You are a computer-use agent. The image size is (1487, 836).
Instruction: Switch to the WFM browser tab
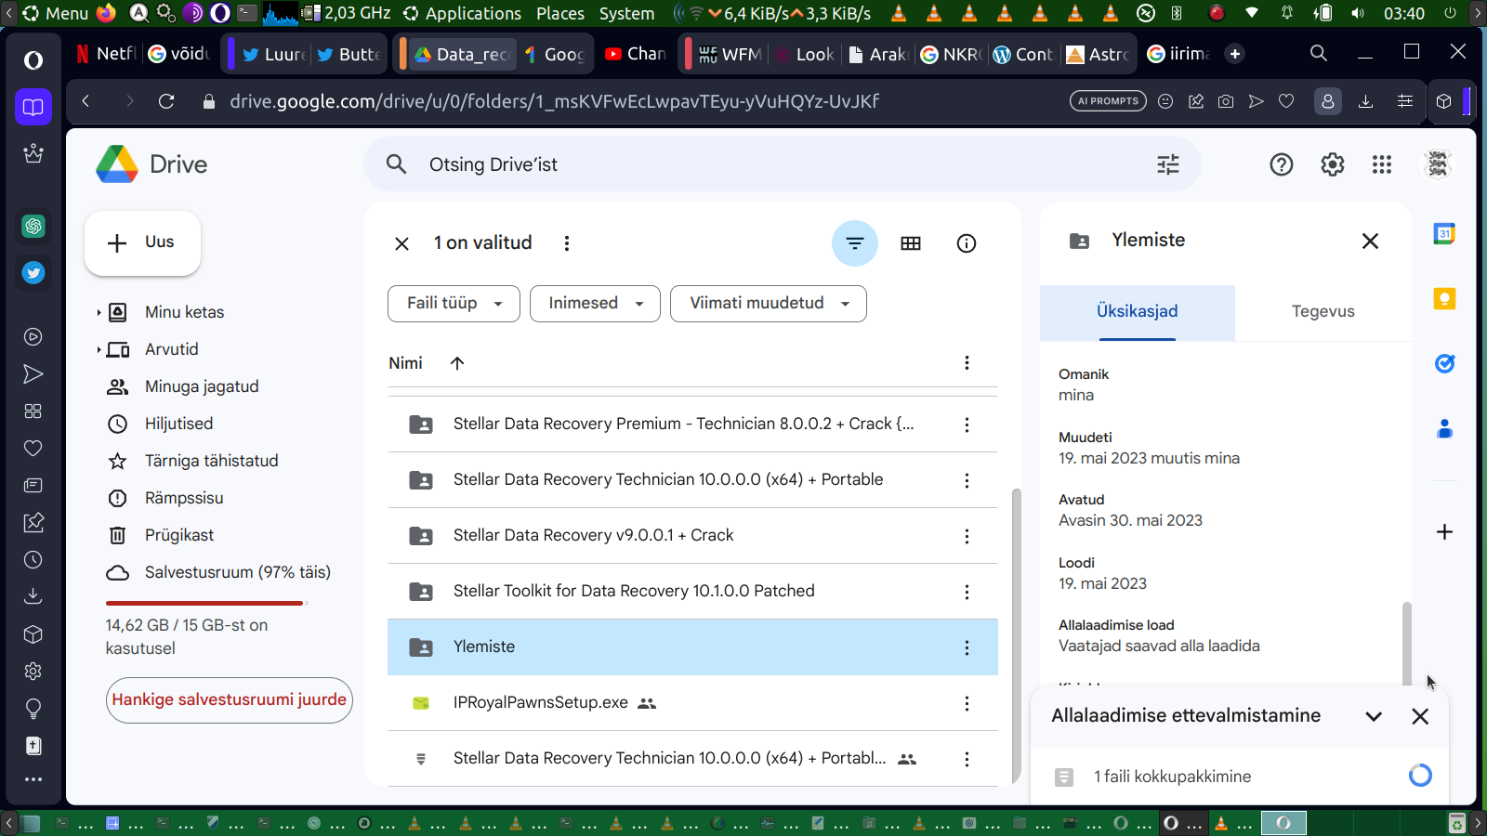[x=730, y=54]
